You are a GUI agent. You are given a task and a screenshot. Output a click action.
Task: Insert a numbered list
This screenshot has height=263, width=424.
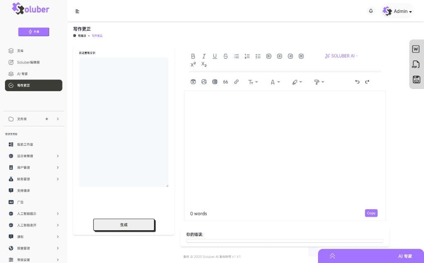click(x=247, y=56)
